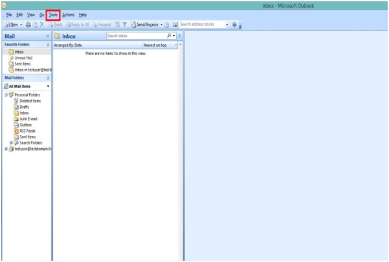Select Inbox in testuser favorite folder
The image size is (389, 262).
(x=30, y=70)
